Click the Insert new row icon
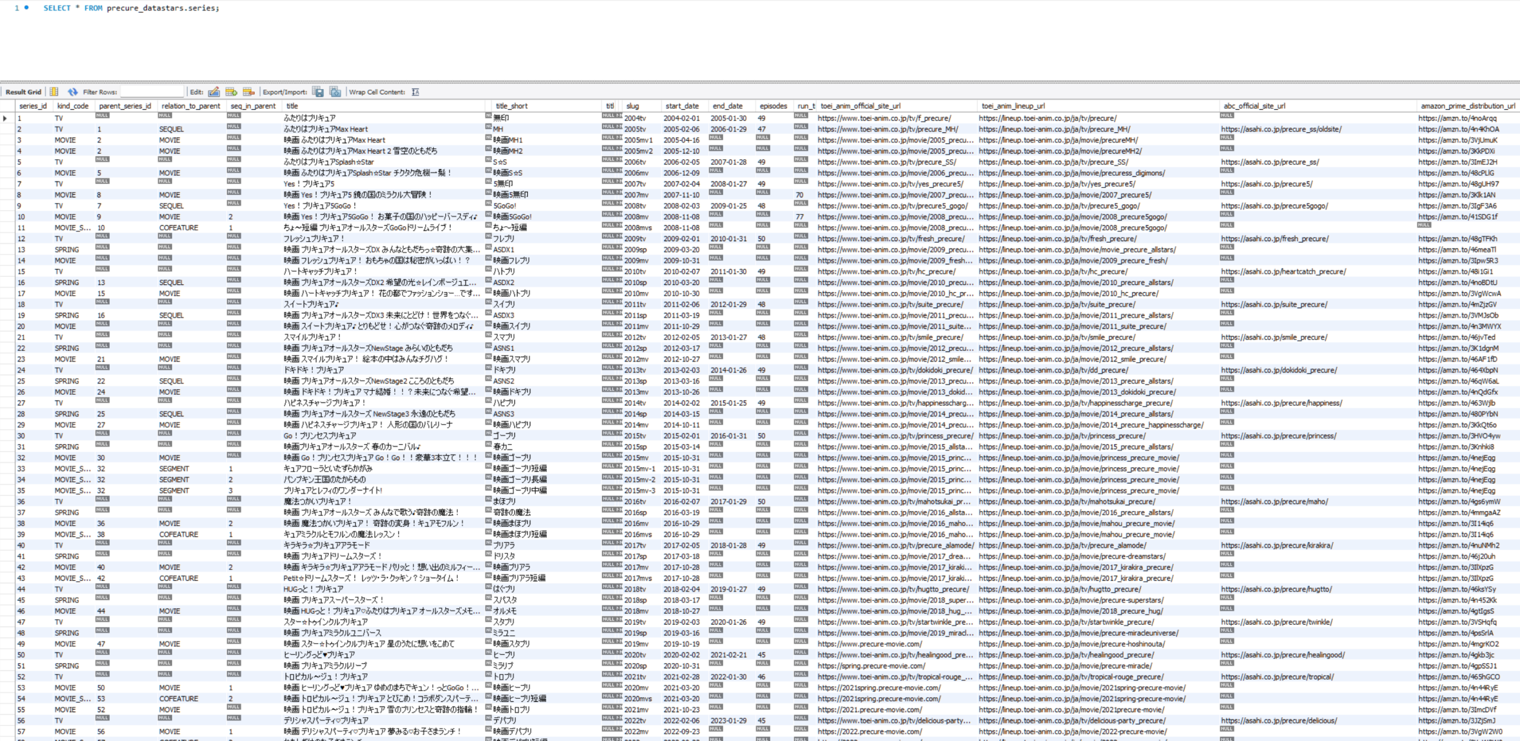Viewport: 1520px width, 741px height. tap(232, 92)
